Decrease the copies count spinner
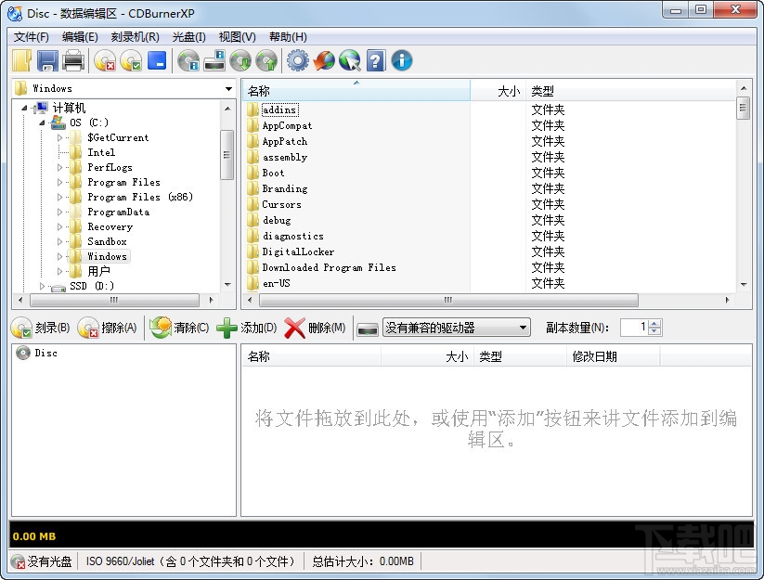The width and height of the screenshot is (764, 580). point(654,331)
